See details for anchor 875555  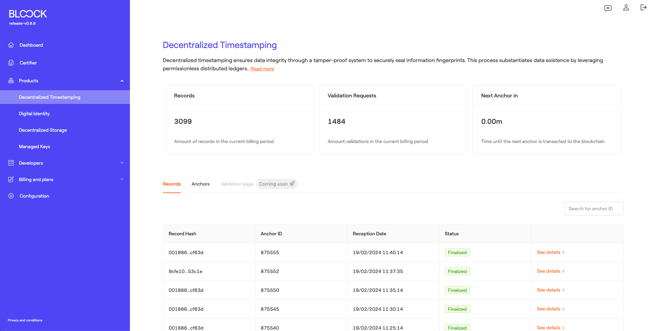coord(551,252)
